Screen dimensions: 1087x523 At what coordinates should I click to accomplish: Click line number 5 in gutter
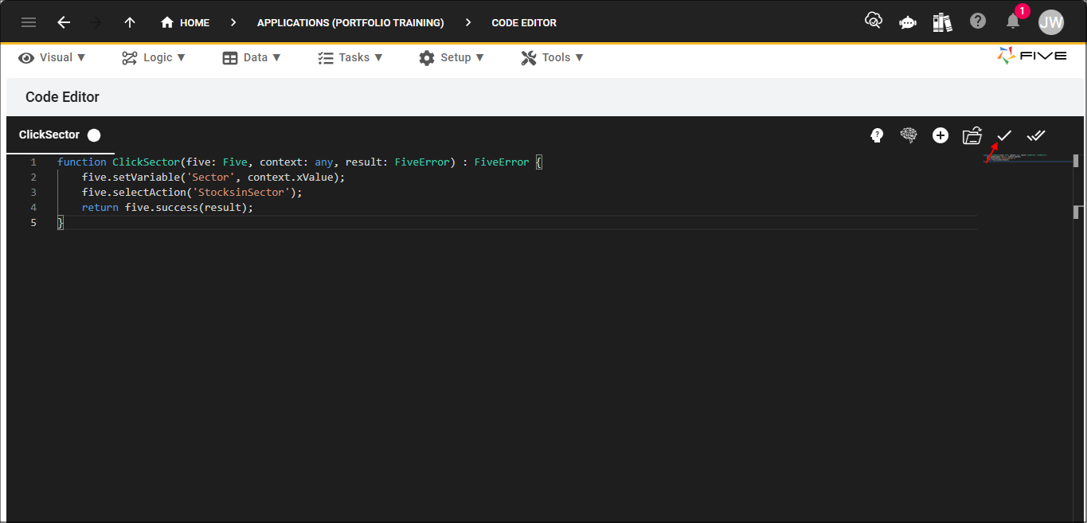coord(33,223)
